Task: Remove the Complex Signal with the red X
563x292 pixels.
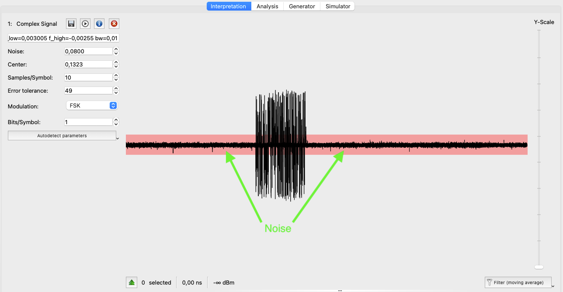Action: pos(114,24)
